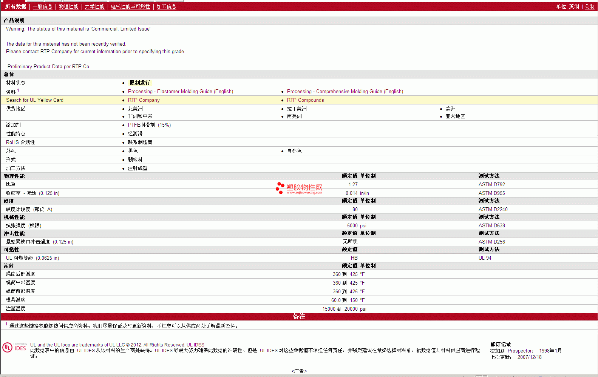Click the 拉丁美洲 region entry
The height and width of the screenshot is (377, 598).
click(297, 109)
